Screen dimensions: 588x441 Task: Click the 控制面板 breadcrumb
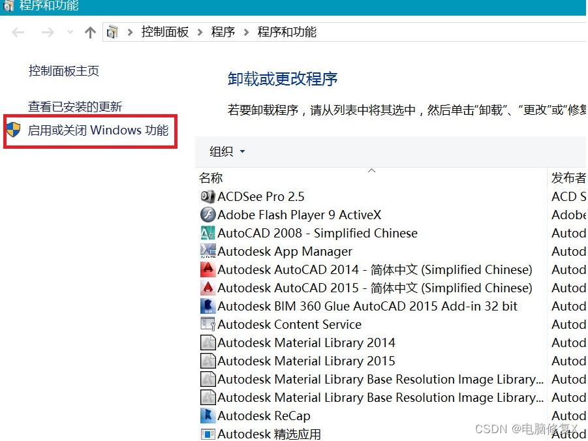point(165,32)
